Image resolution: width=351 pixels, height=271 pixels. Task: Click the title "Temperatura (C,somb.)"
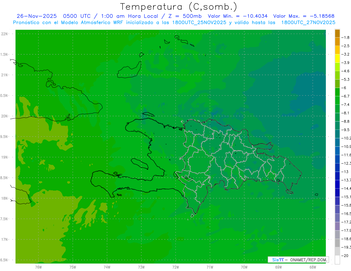[178, 6]
